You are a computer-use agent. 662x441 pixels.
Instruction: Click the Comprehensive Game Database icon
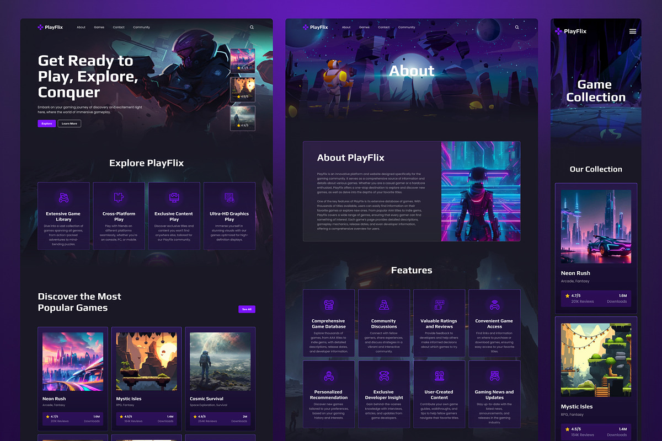coord(329,304)
